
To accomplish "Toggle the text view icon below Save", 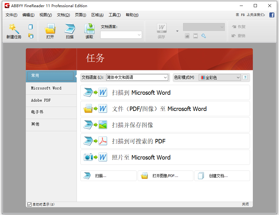I will click(x=196, y=36).
